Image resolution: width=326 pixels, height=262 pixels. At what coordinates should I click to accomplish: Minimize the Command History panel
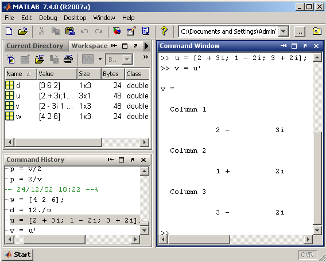[x=111, y=160]
